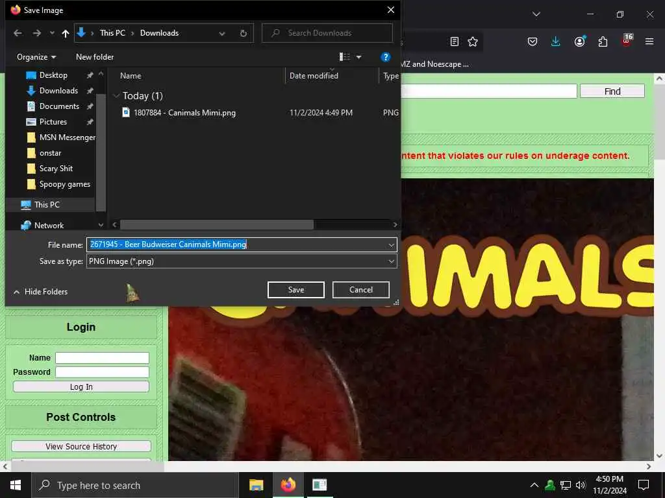The width and height of the screenshot is (665, 498).
Task: Open the third taskbar application icon
Action: point(320,485)
